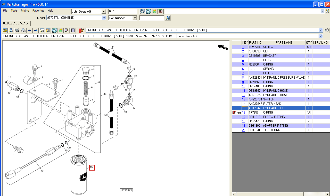
Task: Click the red note icon on the T77857 row
Action: [234, 113]
